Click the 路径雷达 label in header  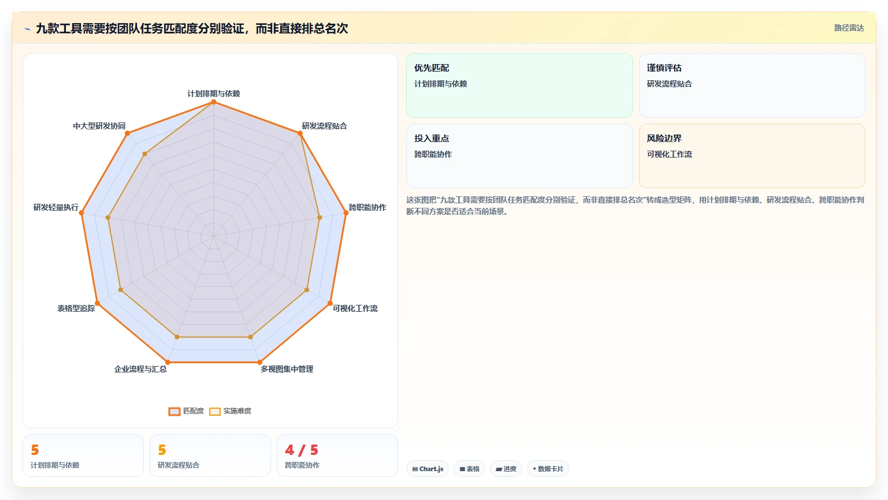849,28
